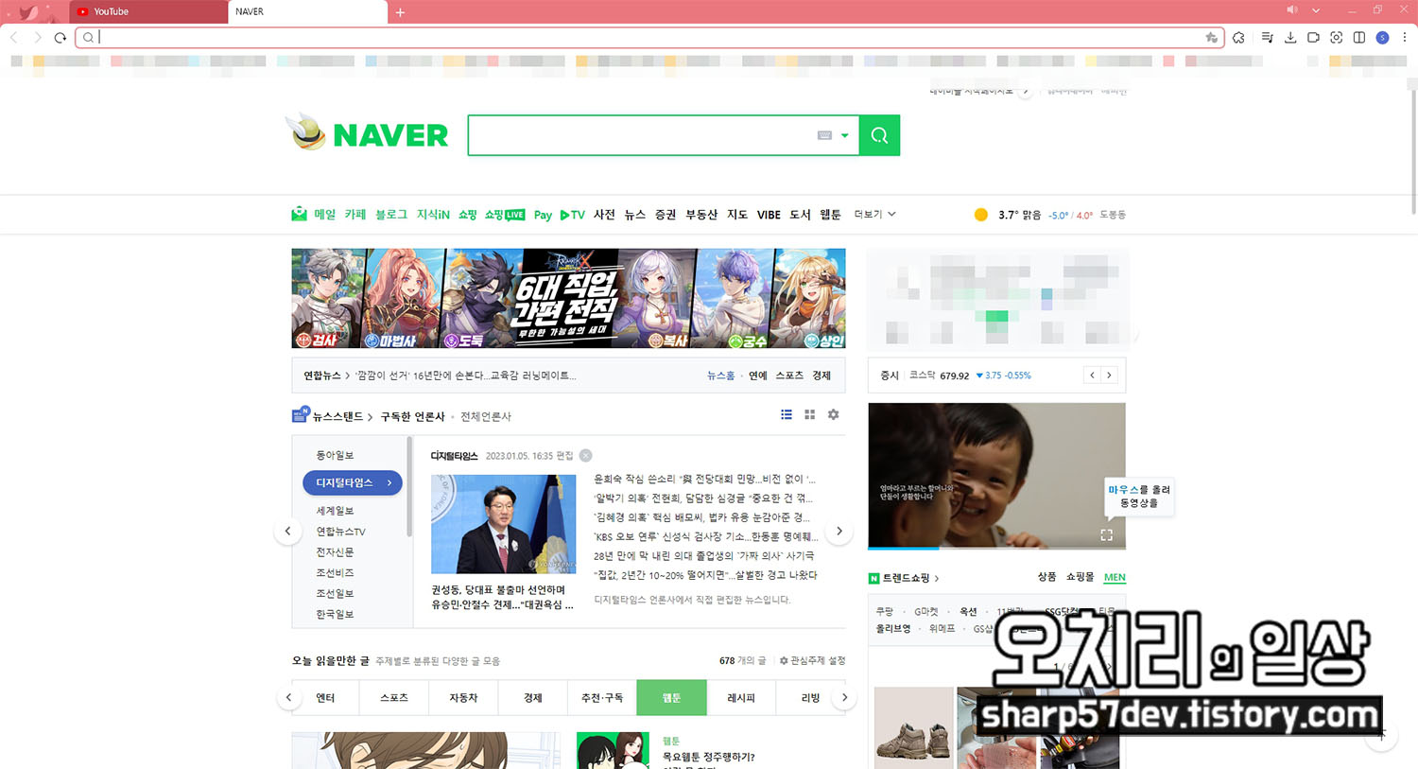Unsubscribe 디지털타임스 using the x icon
The height and width of the screenshot is (769, 1418).
pyautogui.click(x=586, y=456)
